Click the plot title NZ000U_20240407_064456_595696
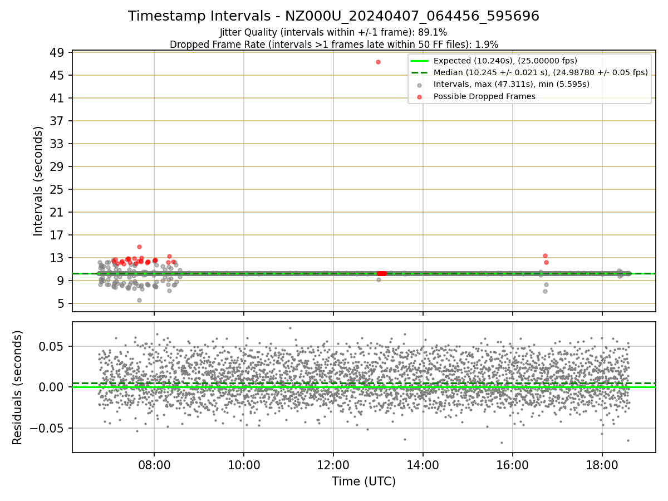Viewport: 668px width, 501px height. pyautogui.click(x=334, y=16)
